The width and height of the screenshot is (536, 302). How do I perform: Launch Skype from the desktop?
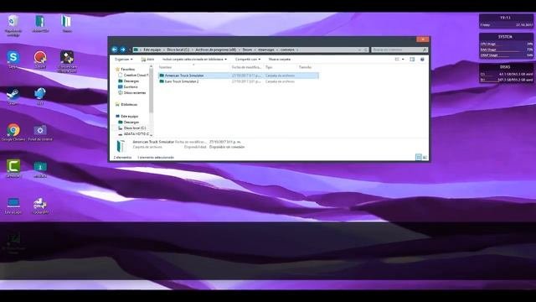point(13,60)
